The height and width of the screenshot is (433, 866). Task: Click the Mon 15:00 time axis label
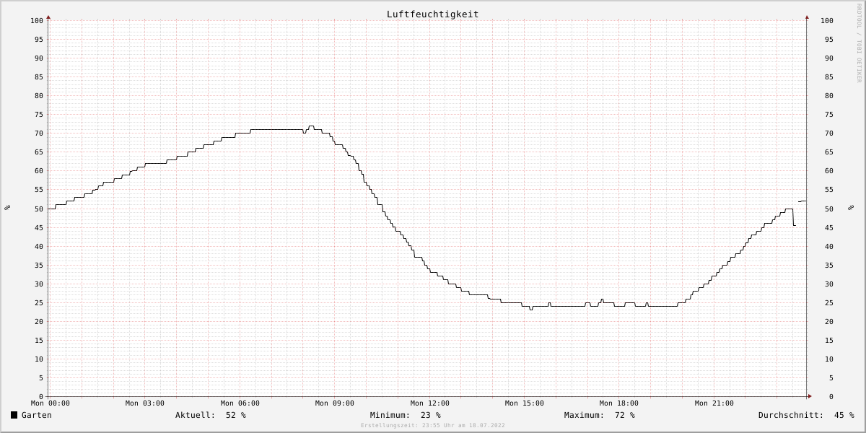click(525, 403)
